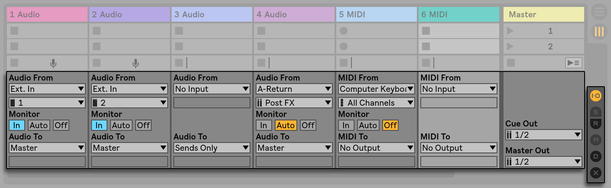Screen dimensions: 611x188
Task: Click the 5 MIDI first clip slot record button
Action: pos(344,31)
